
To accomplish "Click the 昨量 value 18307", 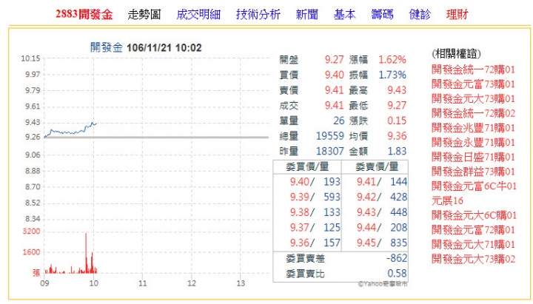I will [330, 151].
